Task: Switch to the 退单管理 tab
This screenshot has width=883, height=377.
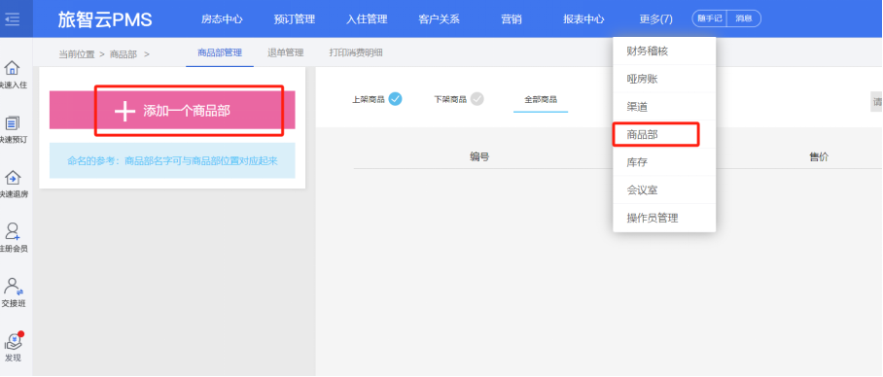Action: pos(286,53)
